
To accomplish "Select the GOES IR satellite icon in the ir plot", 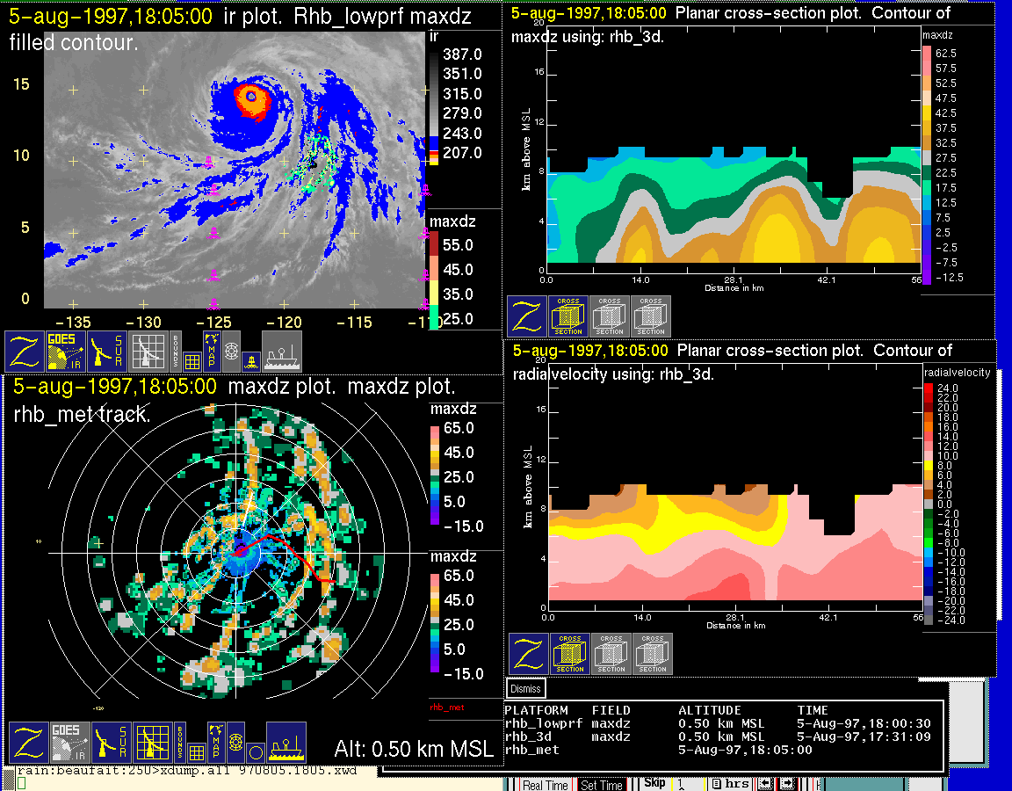I will point(67,352).
